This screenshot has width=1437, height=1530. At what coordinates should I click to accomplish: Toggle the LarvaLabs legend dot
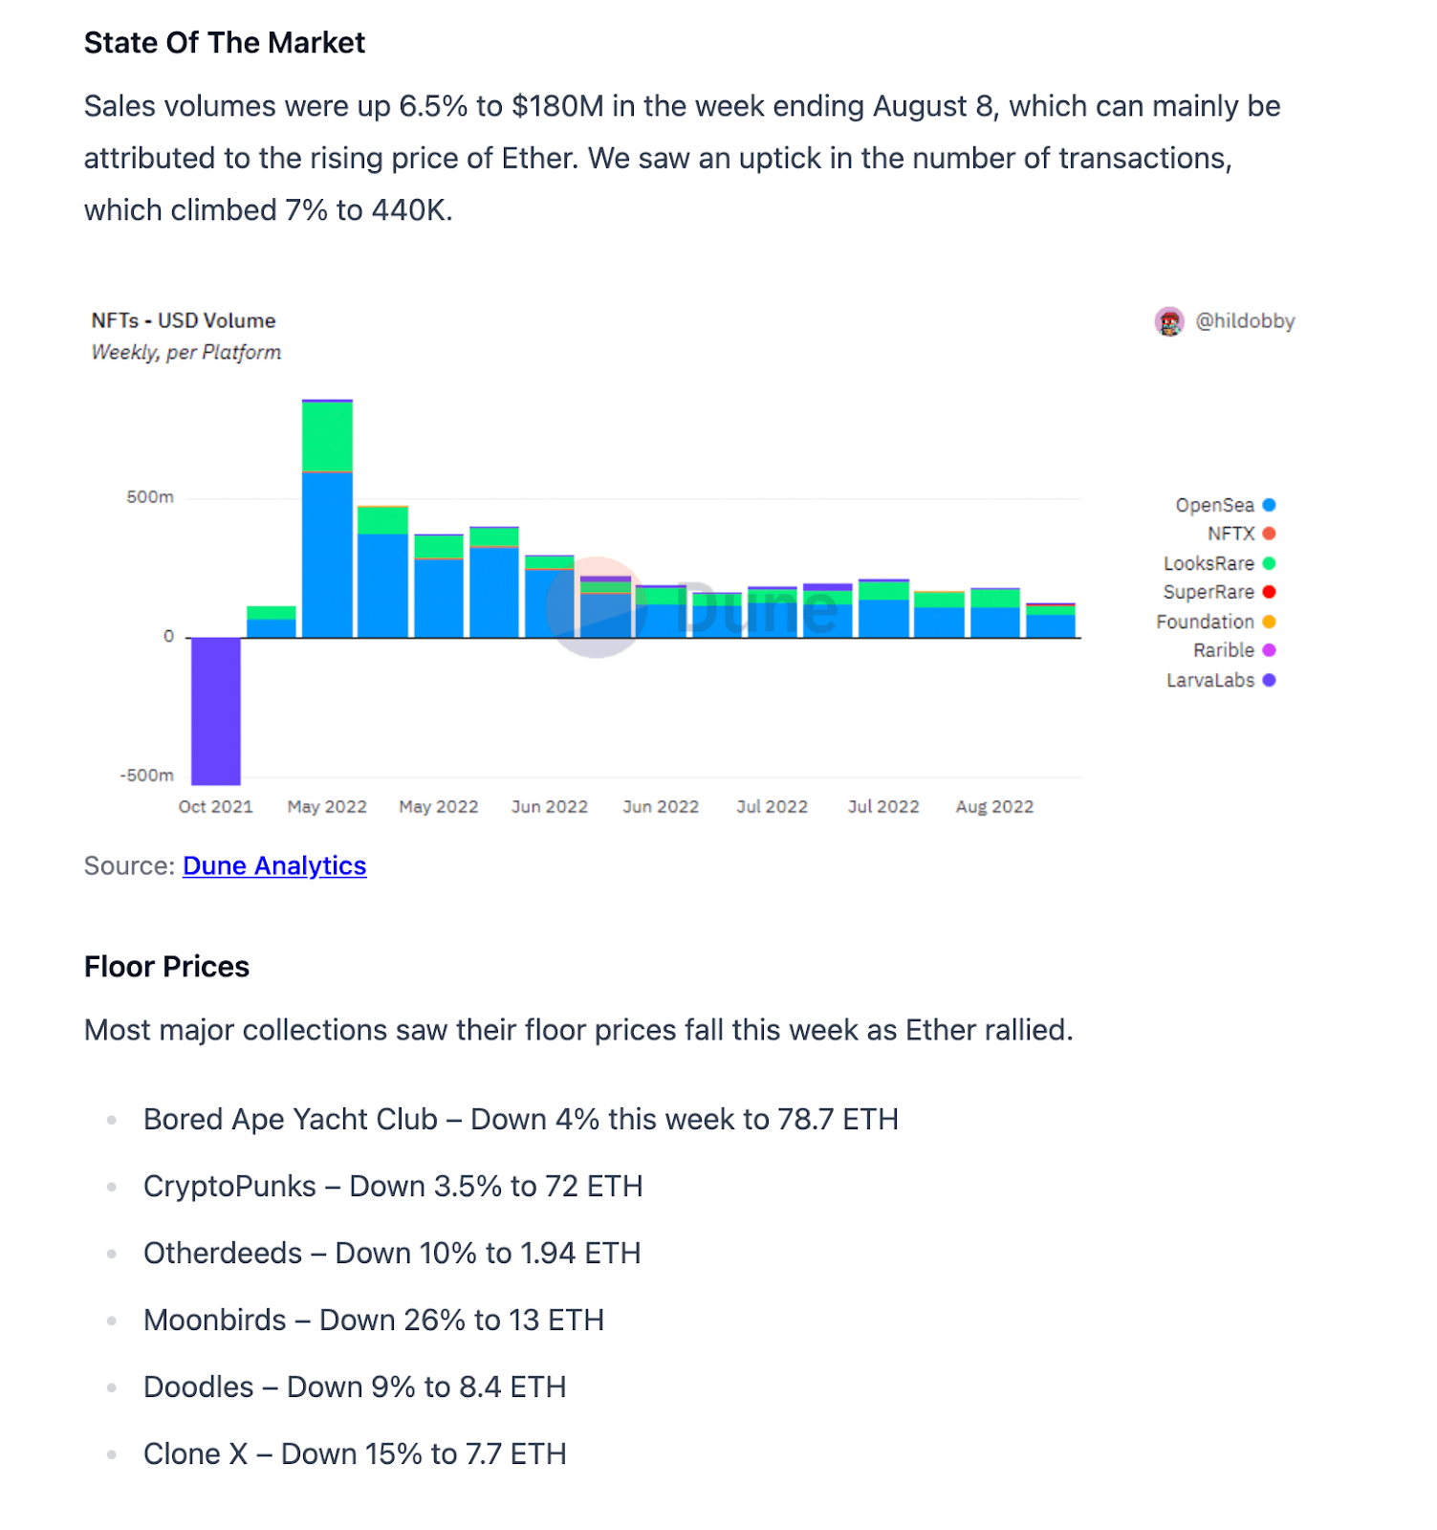click(1269, 680)
